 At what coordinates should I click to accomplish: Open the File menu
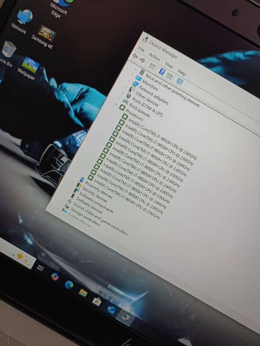pos(141,49)
